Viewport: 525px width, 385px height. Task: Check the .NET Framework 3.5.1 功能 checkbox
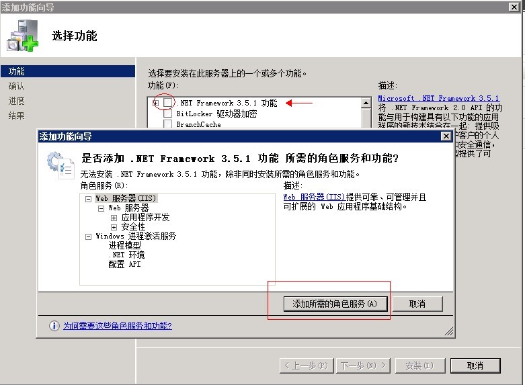(168, 102)
